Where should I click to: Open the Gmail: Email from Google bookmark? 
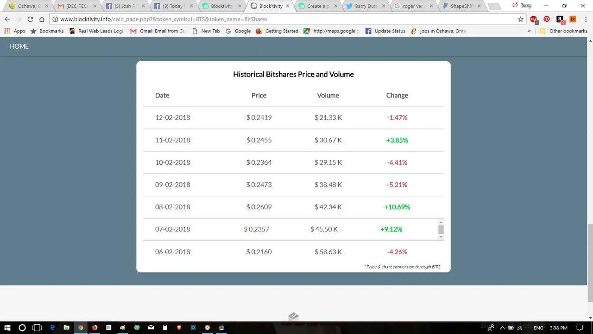tap(158, 31)
